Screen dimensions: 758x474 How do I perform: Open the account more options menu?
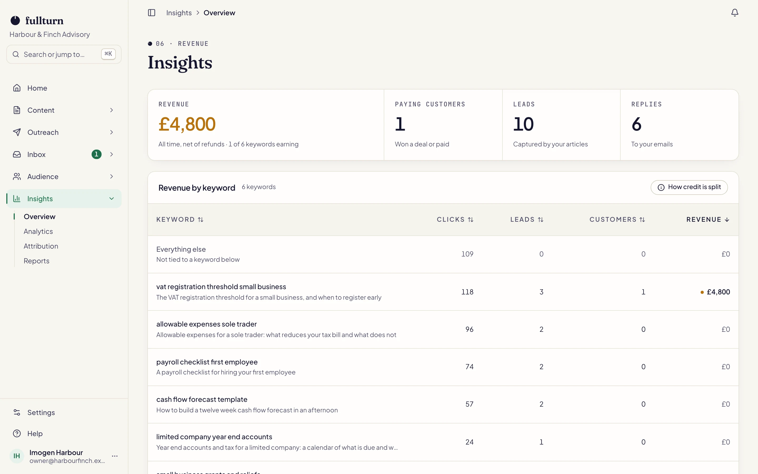[115, 456]
